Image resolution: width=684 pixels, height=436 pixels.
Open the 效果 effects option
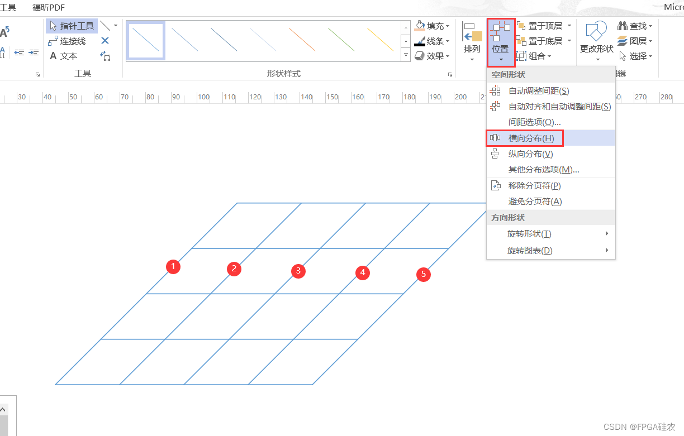[x=433, y=56]
